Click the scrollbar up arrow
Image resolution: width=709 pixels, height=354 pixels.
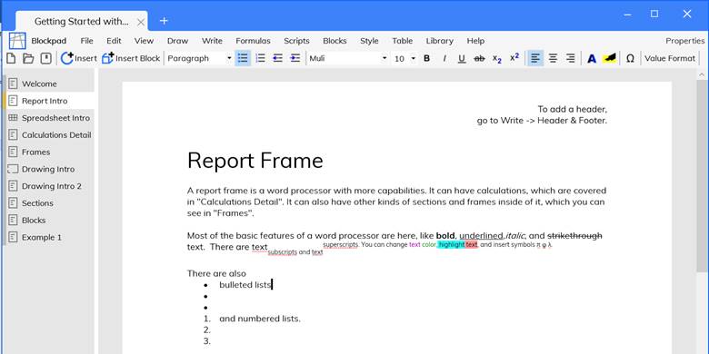[x=703, y=74]
